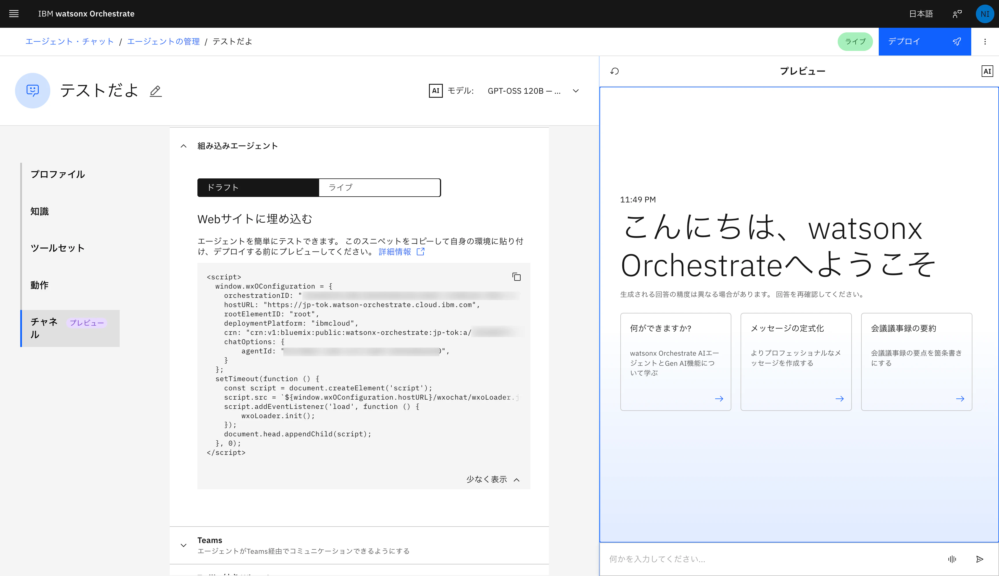This screenshot has width=999, height=576.
Task: Reset the preview chat with restart icon
Action: coord(614,71)
